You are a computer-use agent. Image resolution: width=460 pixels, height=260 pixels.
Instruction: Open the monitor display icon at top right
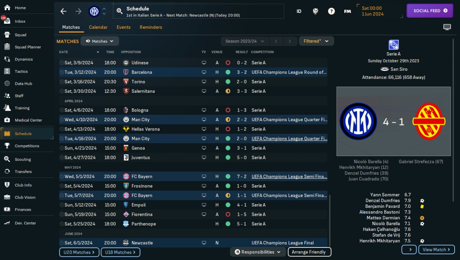click(447, 27)
